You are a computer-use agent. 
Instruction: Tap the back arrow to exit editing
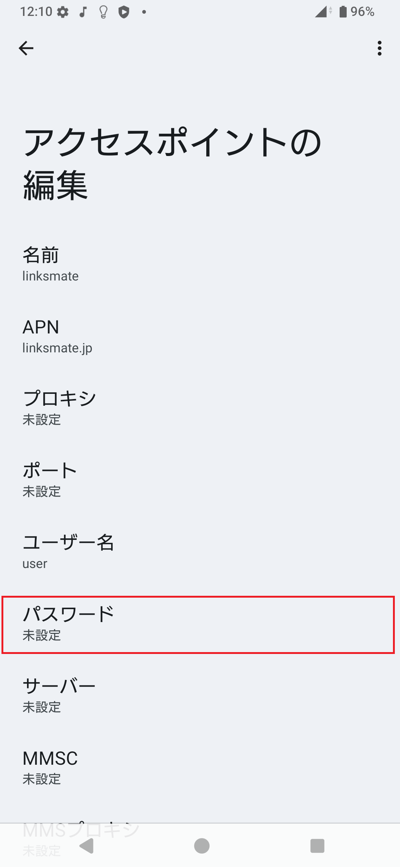point(26,48)
